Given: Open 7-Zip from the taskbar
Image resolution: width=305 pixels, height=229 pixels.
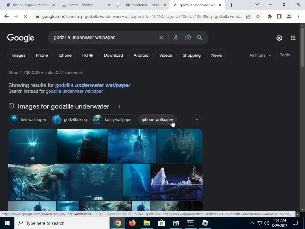Looking at the screenshot, I should point(176,223).
